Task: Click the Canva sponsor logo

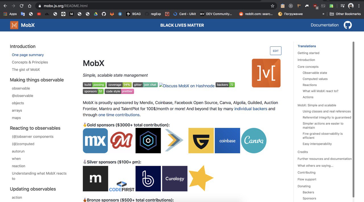Action: [x=254, y=140]
